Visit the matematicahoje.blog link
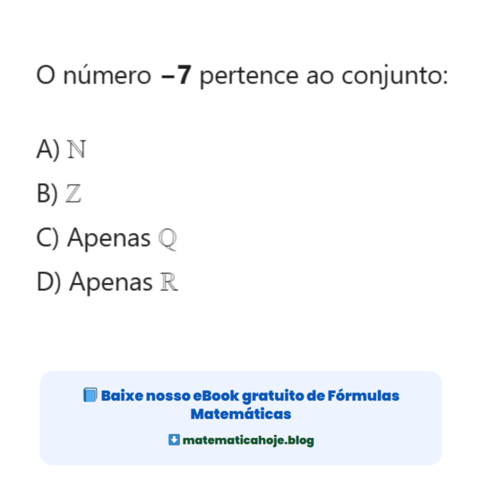This screenshot has height=481, width=481. (248, 441)
